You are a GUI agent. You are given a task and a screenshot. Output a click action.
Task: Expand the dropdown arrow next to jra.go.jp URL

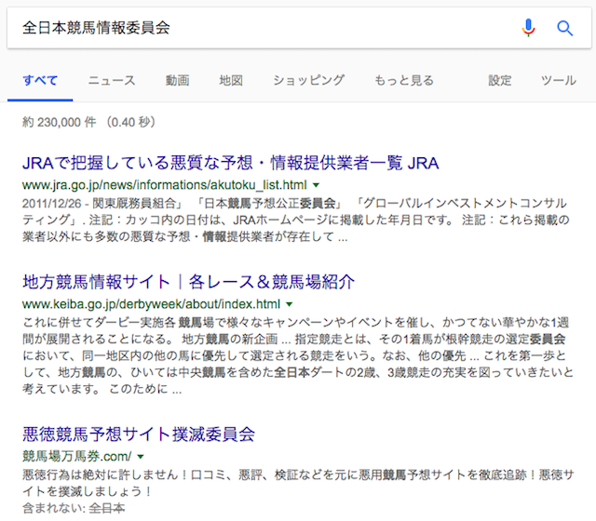point(316,185)
